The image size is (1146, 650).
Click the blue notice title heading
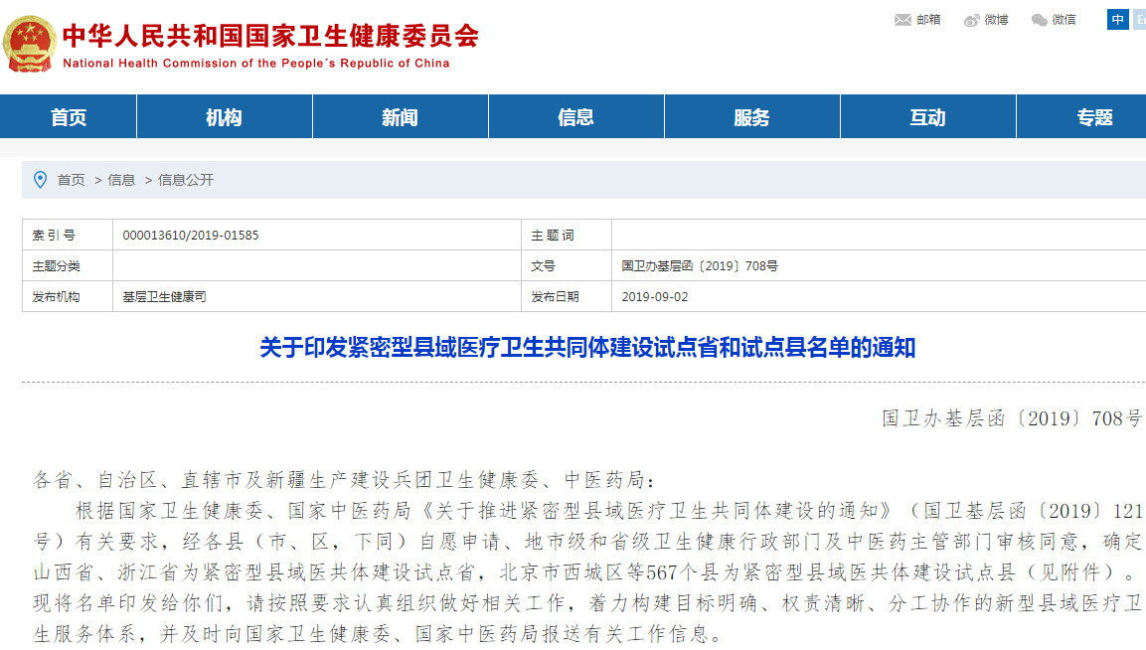[x=586, y=348]
